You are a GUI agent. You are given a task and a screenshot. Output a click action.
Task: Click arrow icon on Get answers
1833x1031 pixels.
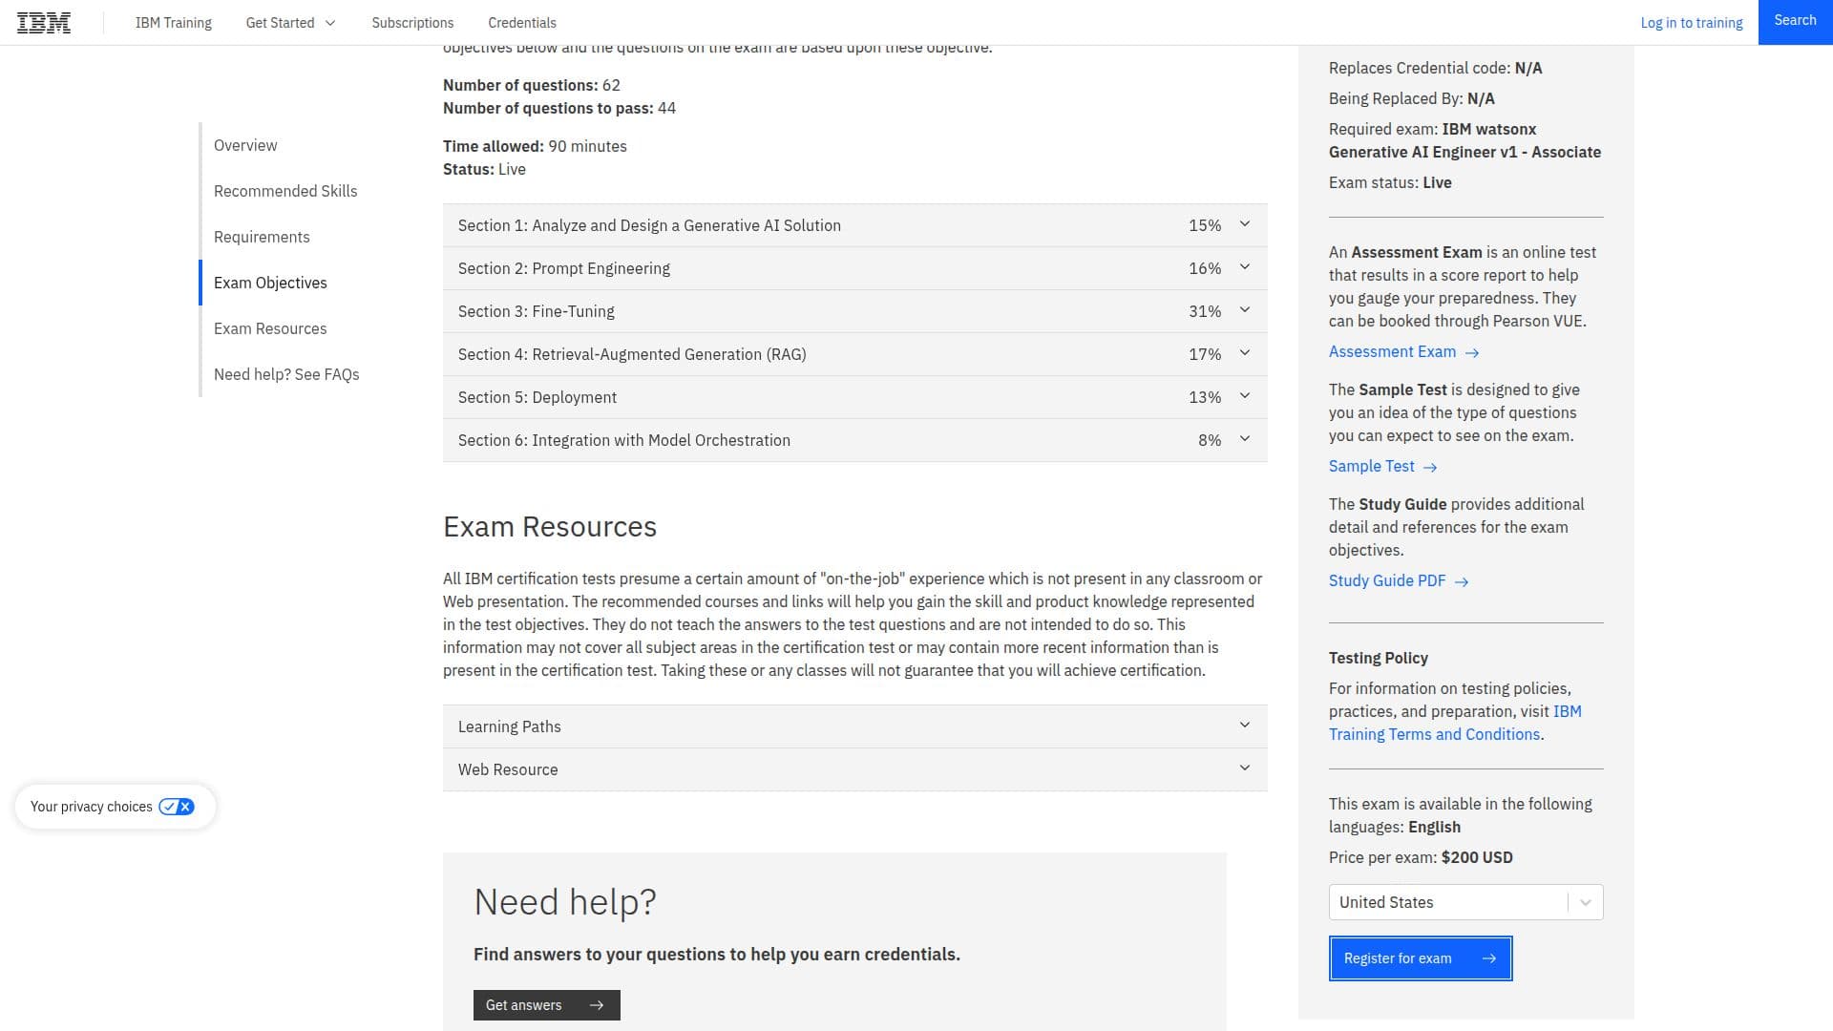click(x=597, y=1005)
